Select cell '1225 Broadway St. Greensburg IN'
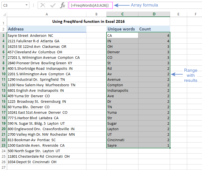This screenshot has width=202, height=170. click(47, 101)
